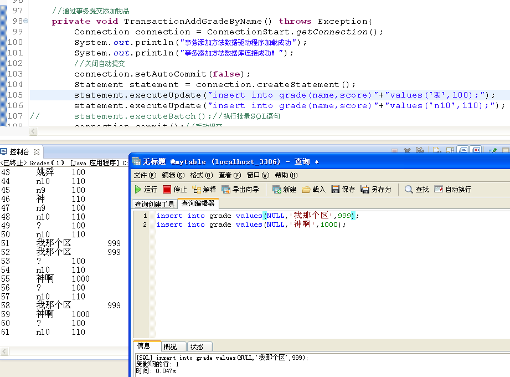Click the red Stop icon in the query toolbar
510x377 pixels.
(167, 190)
